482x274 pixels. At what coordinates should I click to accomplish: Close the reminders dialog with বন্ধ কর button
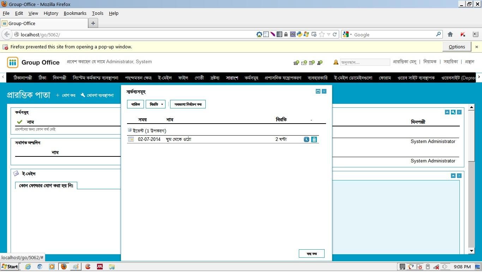click(x=312, y=253)
